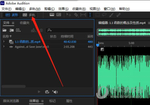Toggle the Auto-play speaker button

(x=55, y=92)
